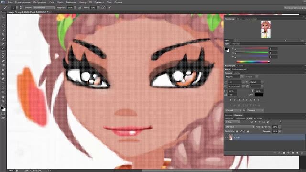Select the Eyedropper tool

click(x=3, y=39)
